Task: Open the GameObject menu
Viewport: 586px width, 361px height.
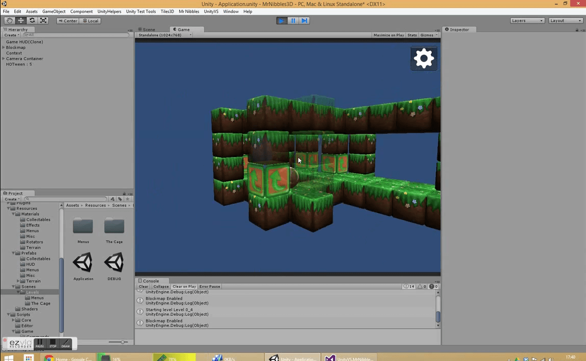Action: (x=53, y=11)
